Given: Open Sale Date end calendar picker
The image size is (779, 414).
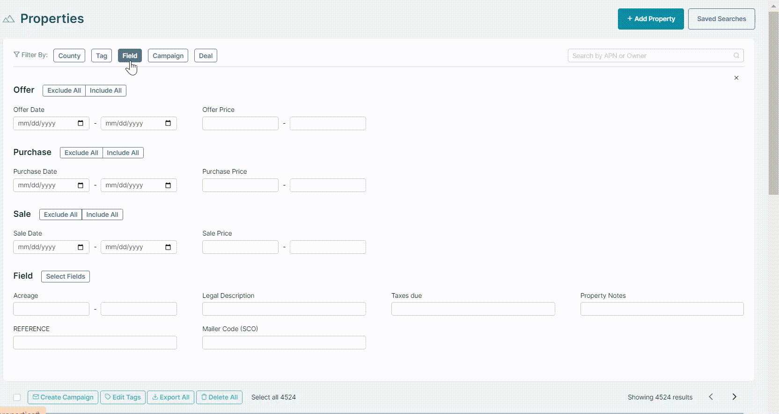Looking at the screenshot, I should 168,247.
